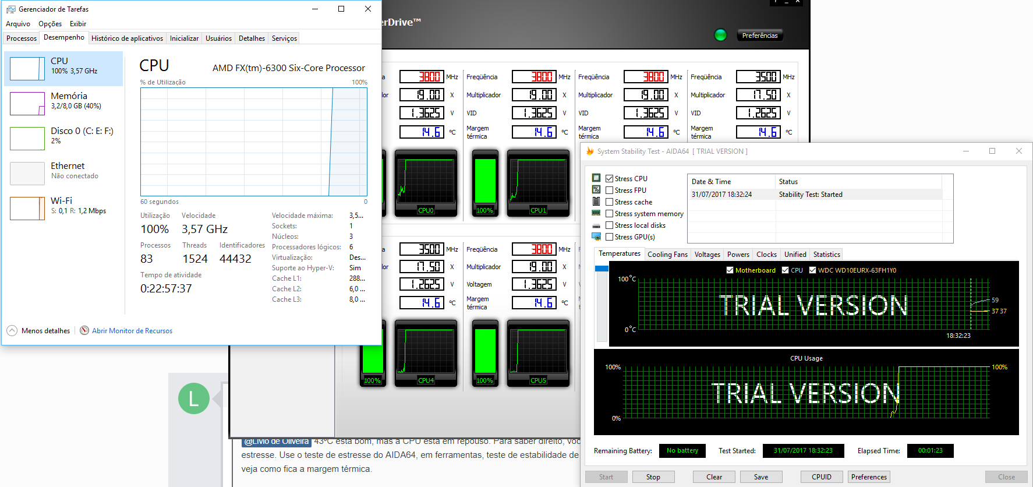Screen dimensions: 1033x487
Task: Select the Ethernet performance item
Action: pyautogui.click(x=63, y=174)
